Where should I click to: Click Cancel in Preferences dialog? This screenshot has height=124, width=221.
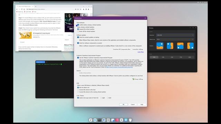click(133, 104)
